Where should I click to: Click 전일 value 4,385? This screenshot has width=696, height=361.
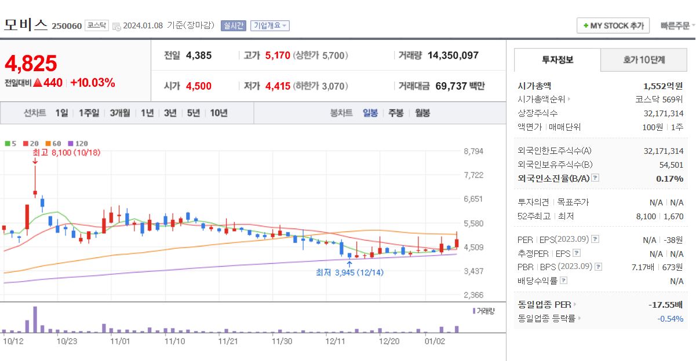coord(199,56)
